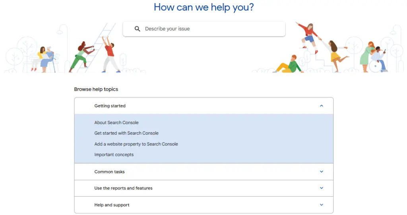Collapse Getting started with its up chevron
407x215 pixels.
(x=322, y=106)
